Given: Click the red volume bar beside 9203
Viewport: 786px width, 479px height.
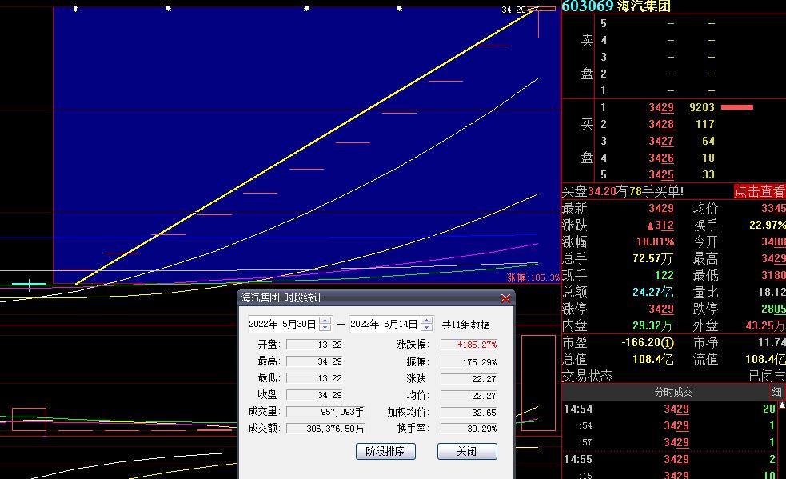Looking at the screenshot, I should click(x=736, y=107).
